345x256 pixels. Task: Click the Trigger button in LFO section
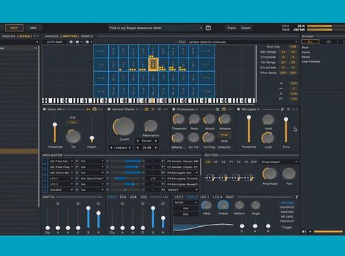tap(287, 227)
